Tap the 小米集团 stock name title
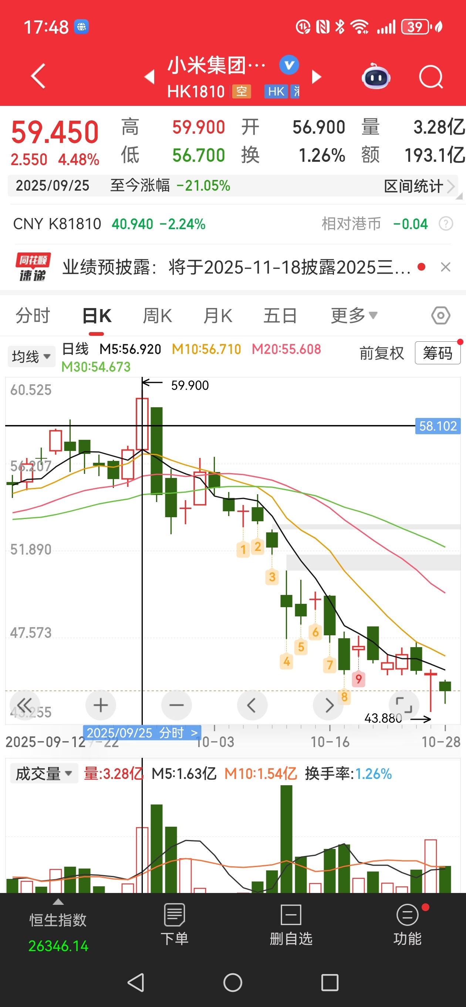This screenshot has width=466, height=1007. (216, 65)
